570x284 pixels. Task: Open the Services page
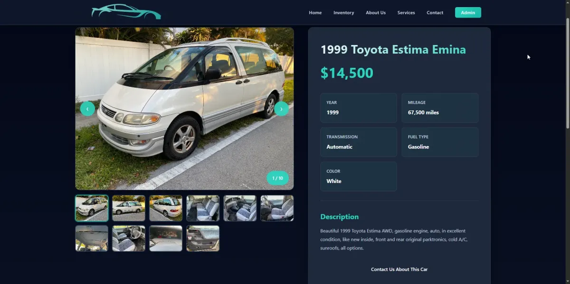click(x=406, y=13)
